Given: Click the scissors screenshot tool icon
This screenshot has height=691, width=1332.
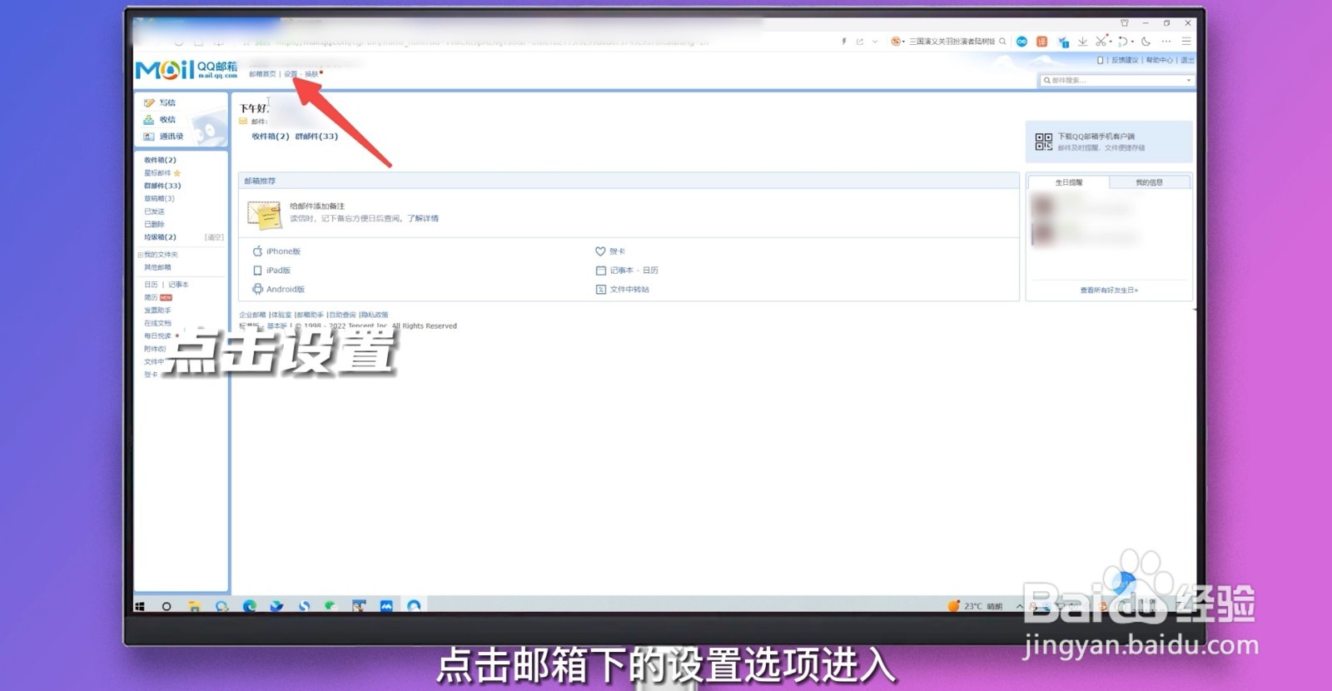Looking at the screenshot, I should [x=1101, y=41].
